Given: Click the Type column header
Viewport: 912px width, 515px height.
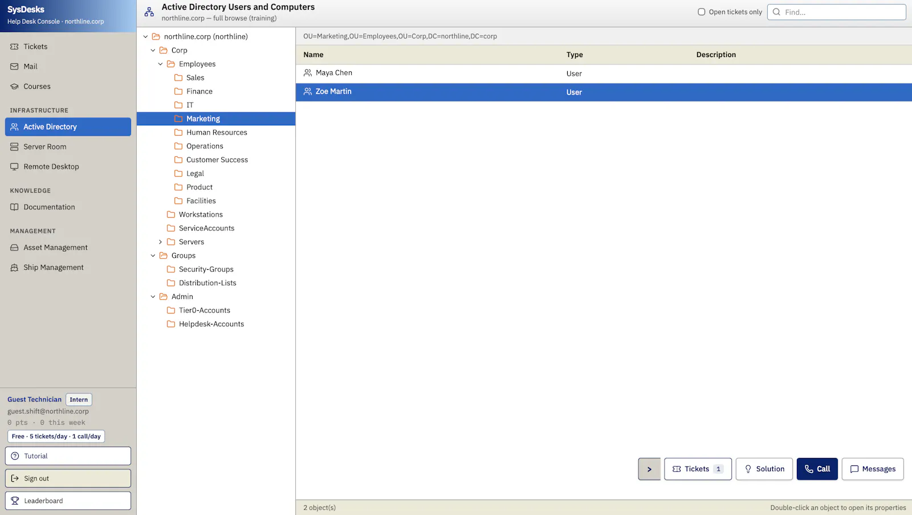Looking at the screenshot, I should click(575, 55).
